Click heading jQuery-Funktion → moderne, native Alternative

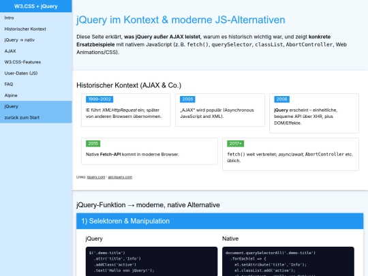click(x=148, y=205)
